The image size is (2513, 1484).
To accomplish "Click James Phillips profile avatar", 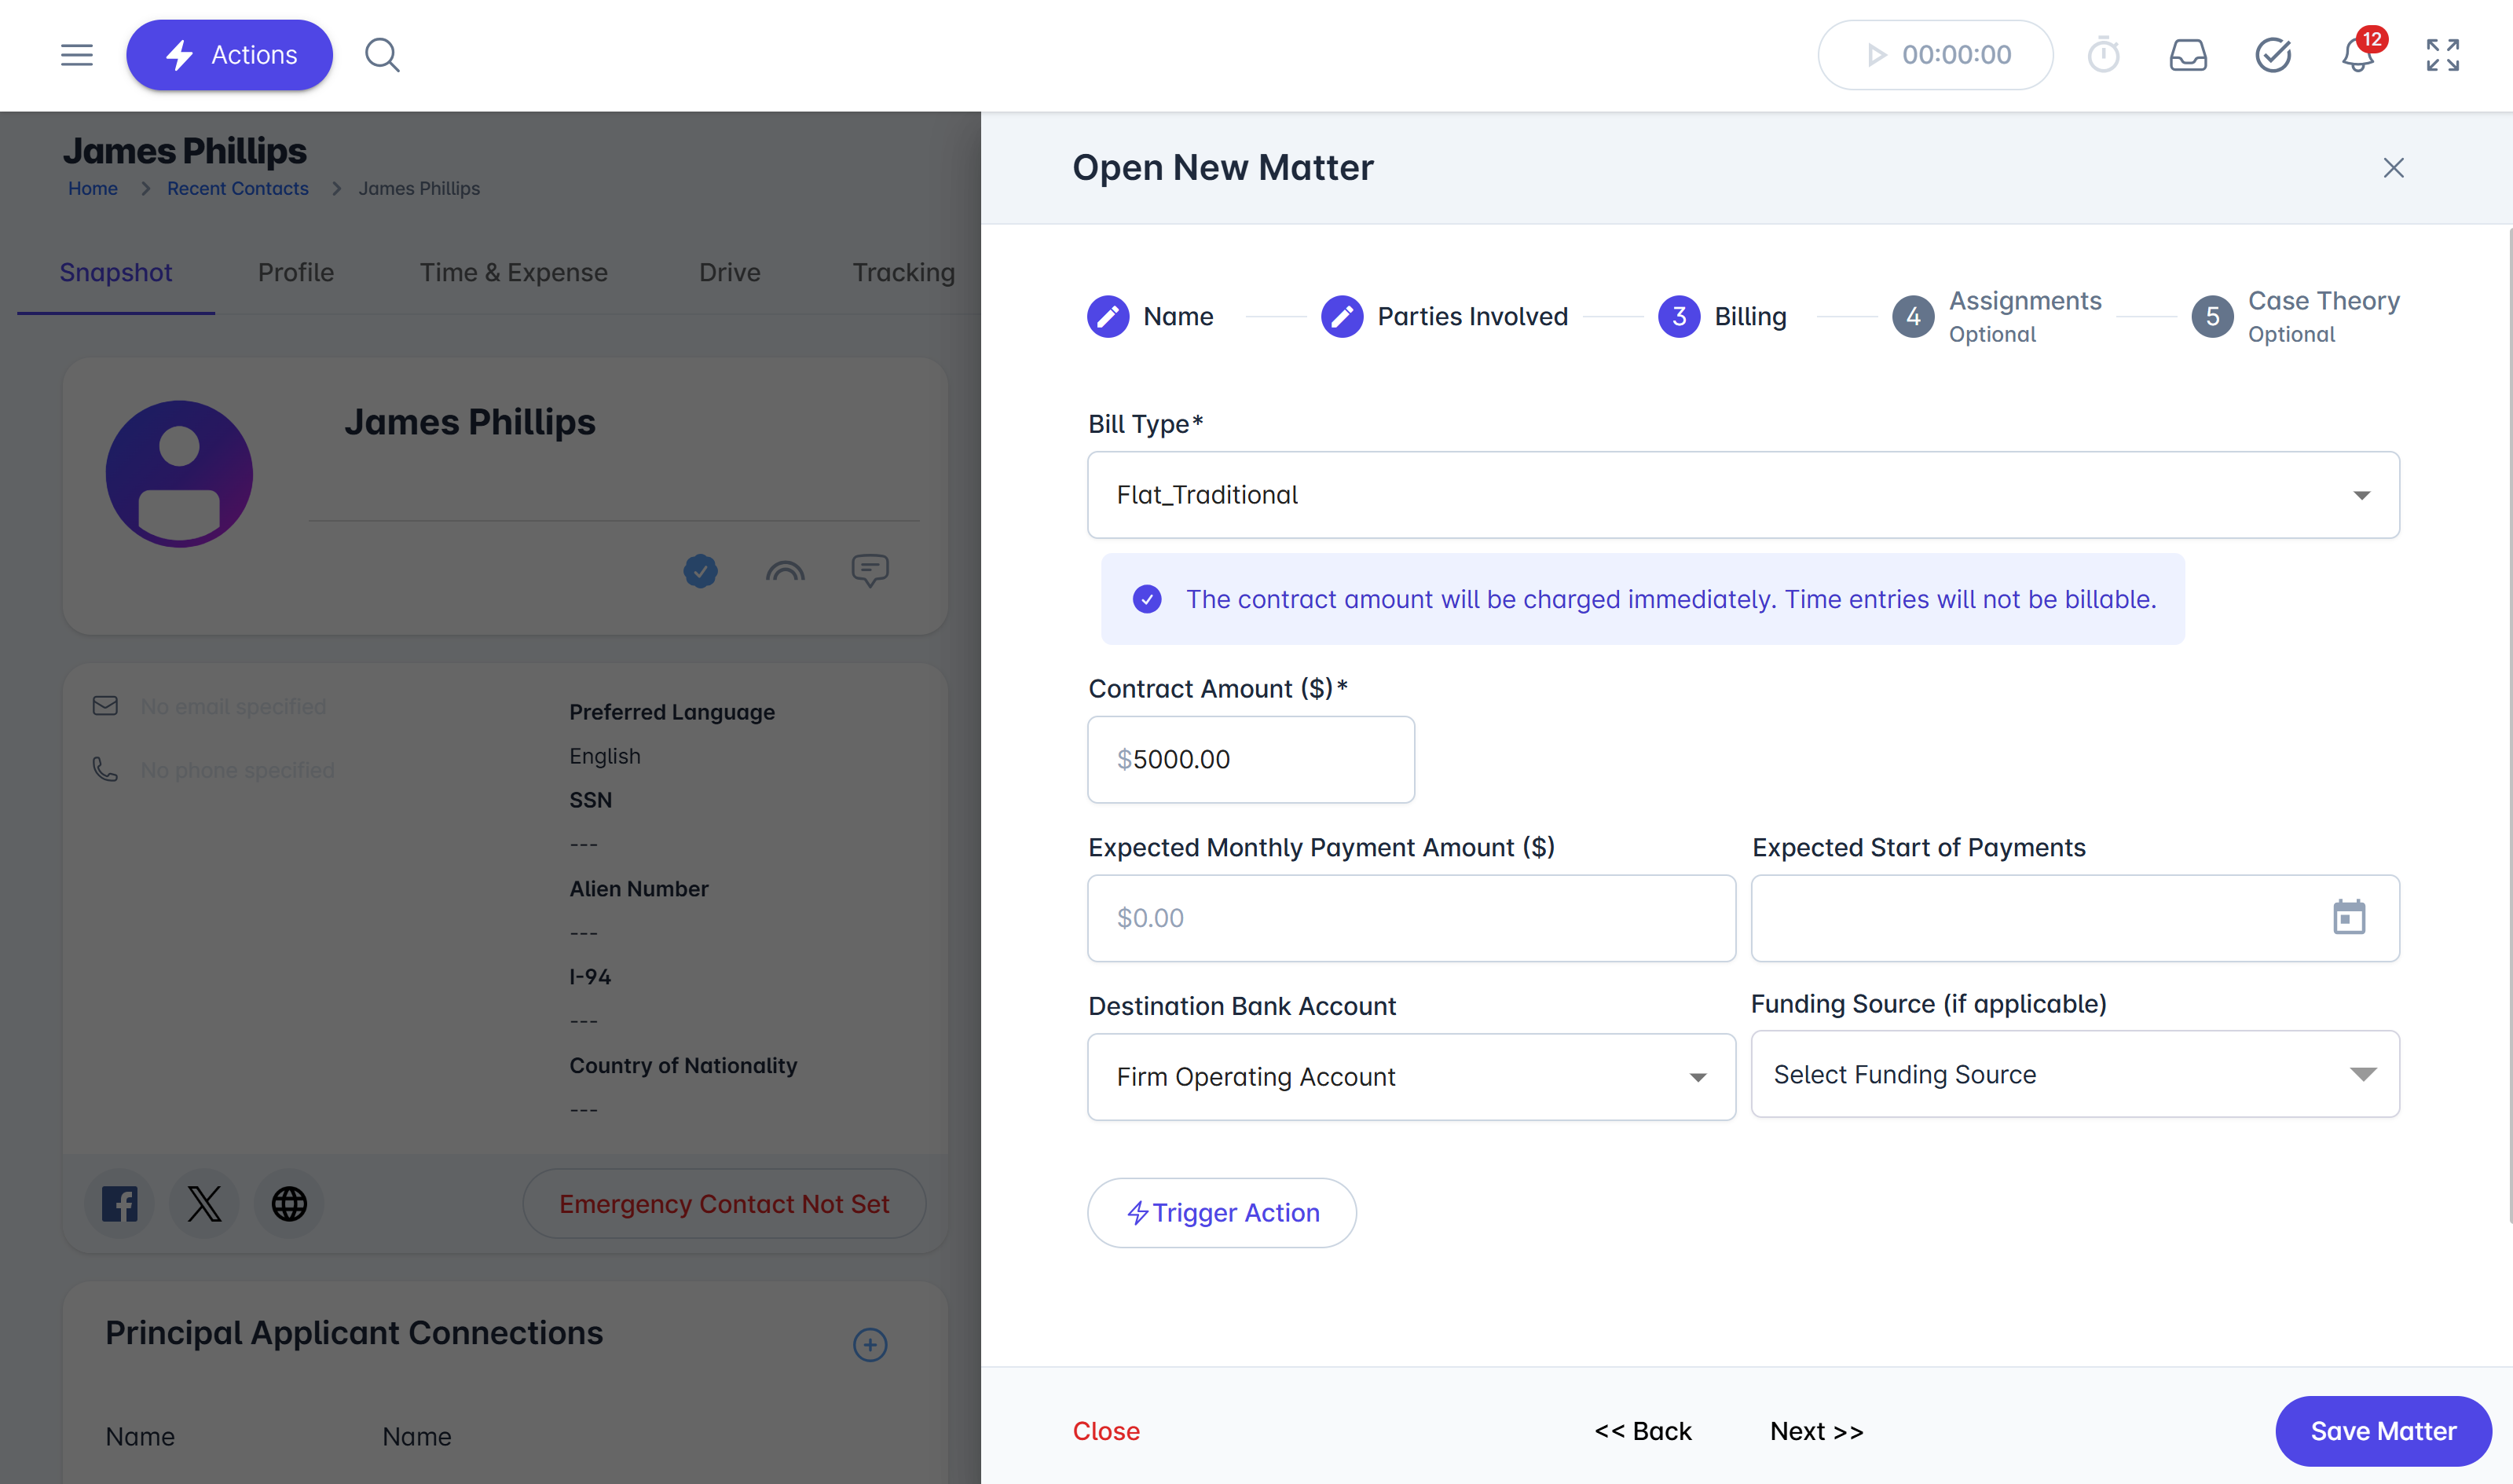I will (180, 474).
